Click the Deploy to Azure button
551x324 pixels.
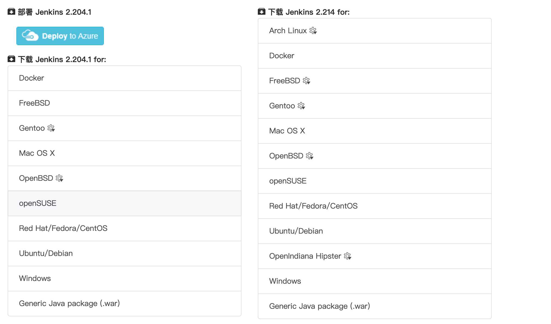(x=60, y=36)
